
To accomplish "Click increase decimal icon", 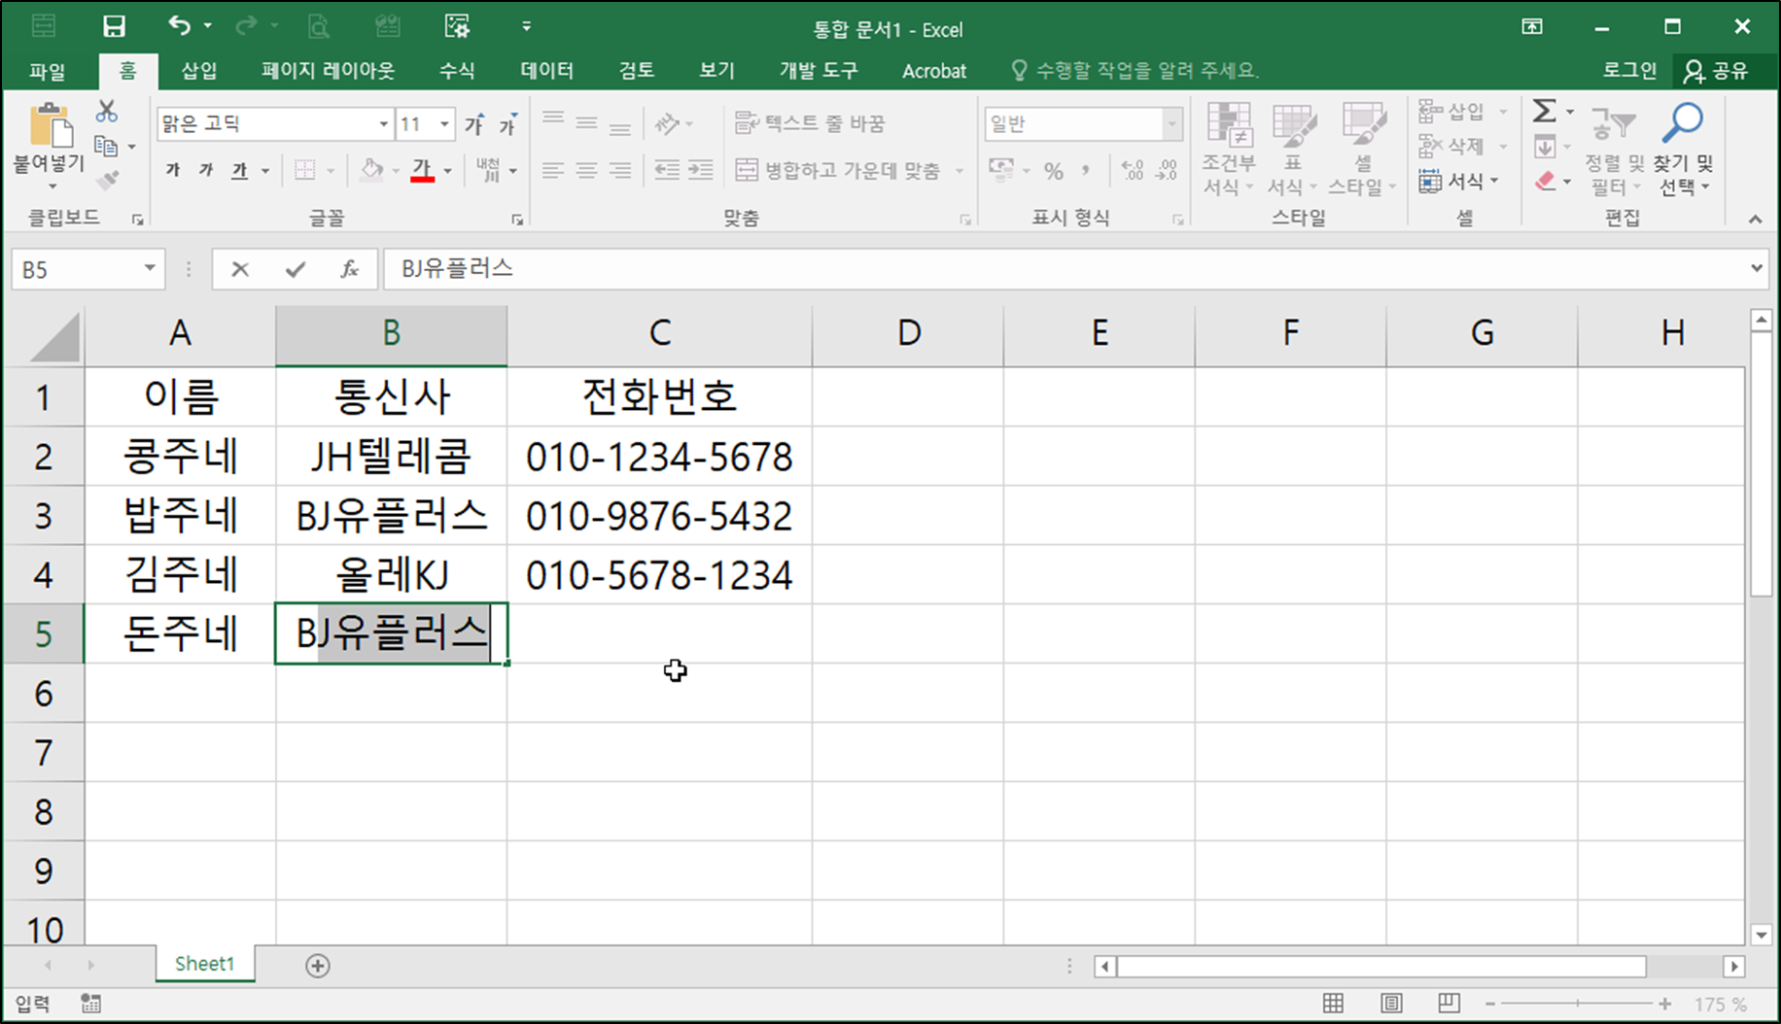I will pos(1133,171).
